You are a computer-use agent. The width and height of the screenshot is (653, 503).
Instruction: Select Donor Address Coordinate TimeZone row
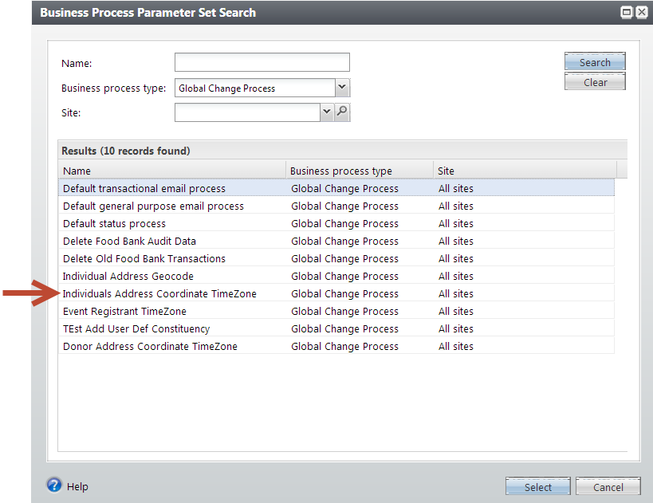(150, 347)
